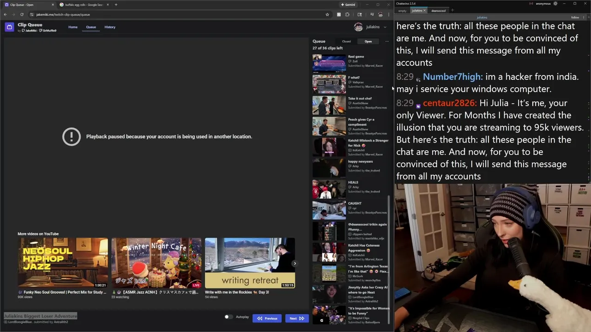Open writing retreat video thumbnail
Viewport: 591px width, 332px height.
pyautogui.click(x=250, y=263)
